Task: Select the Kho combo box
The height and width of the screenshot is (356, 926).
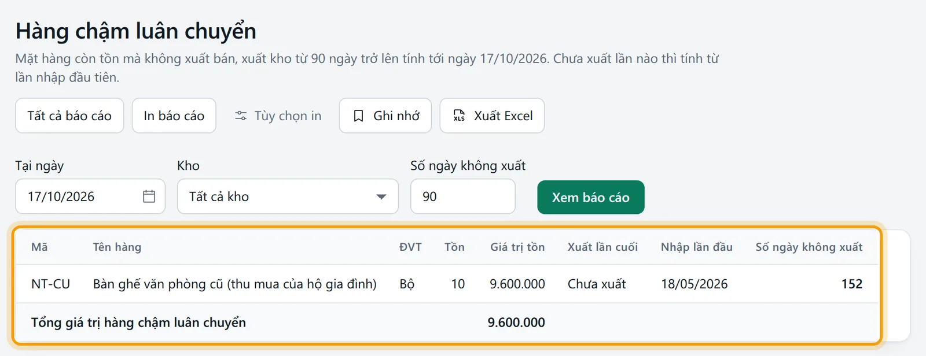Action: point(288,196)
